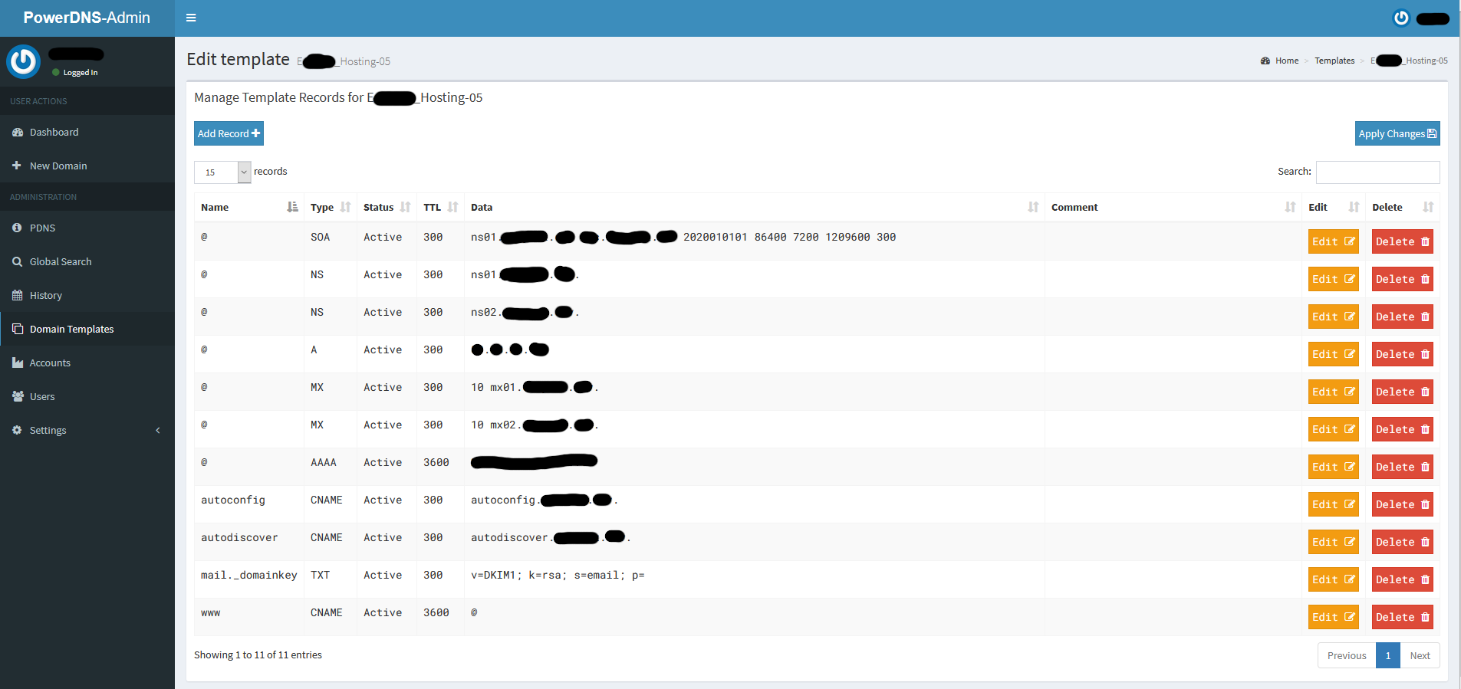Open New Domain in the sidebar
1461x689 pixels.
87,166
